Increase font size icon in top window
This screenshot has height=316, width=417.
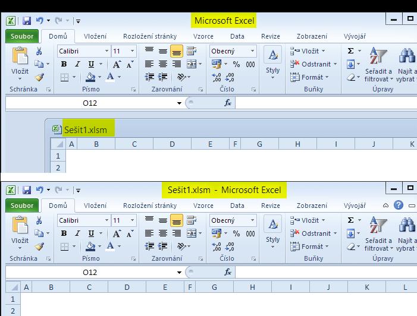117,64
